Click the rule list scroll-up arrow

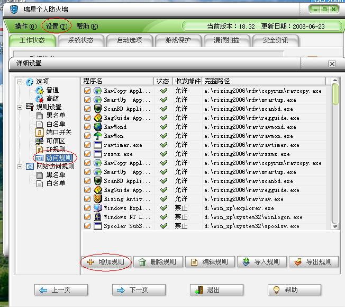tap(335, 80)
